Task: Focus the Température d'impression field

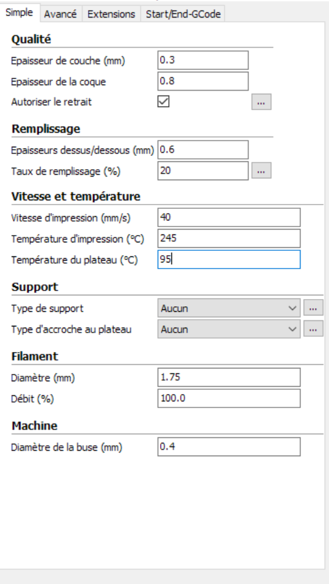Action: 229,238
